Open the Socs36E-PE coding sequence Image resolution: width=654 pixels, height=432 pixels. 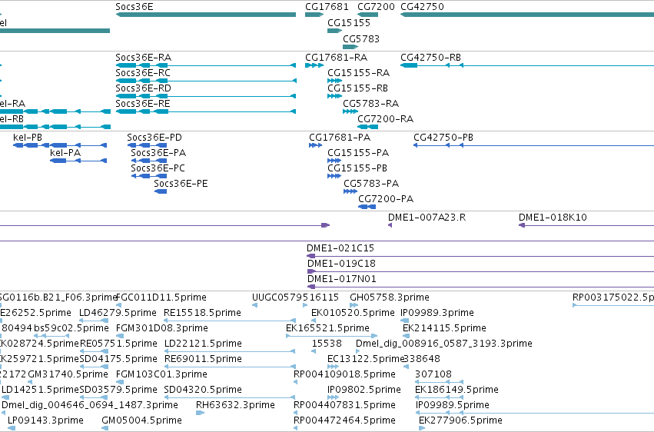(x=161, y=191)
